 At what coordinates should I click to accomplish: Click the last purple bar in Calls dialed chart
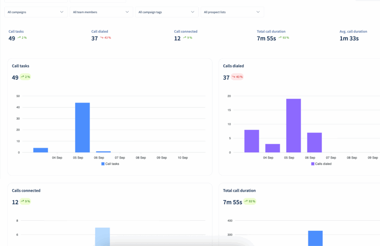click(x=314, y=143)
